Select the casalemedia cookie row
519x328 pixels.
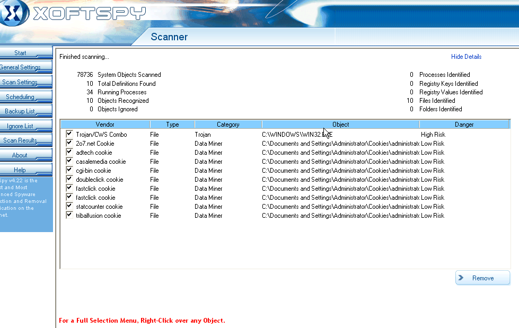(285, 162)
